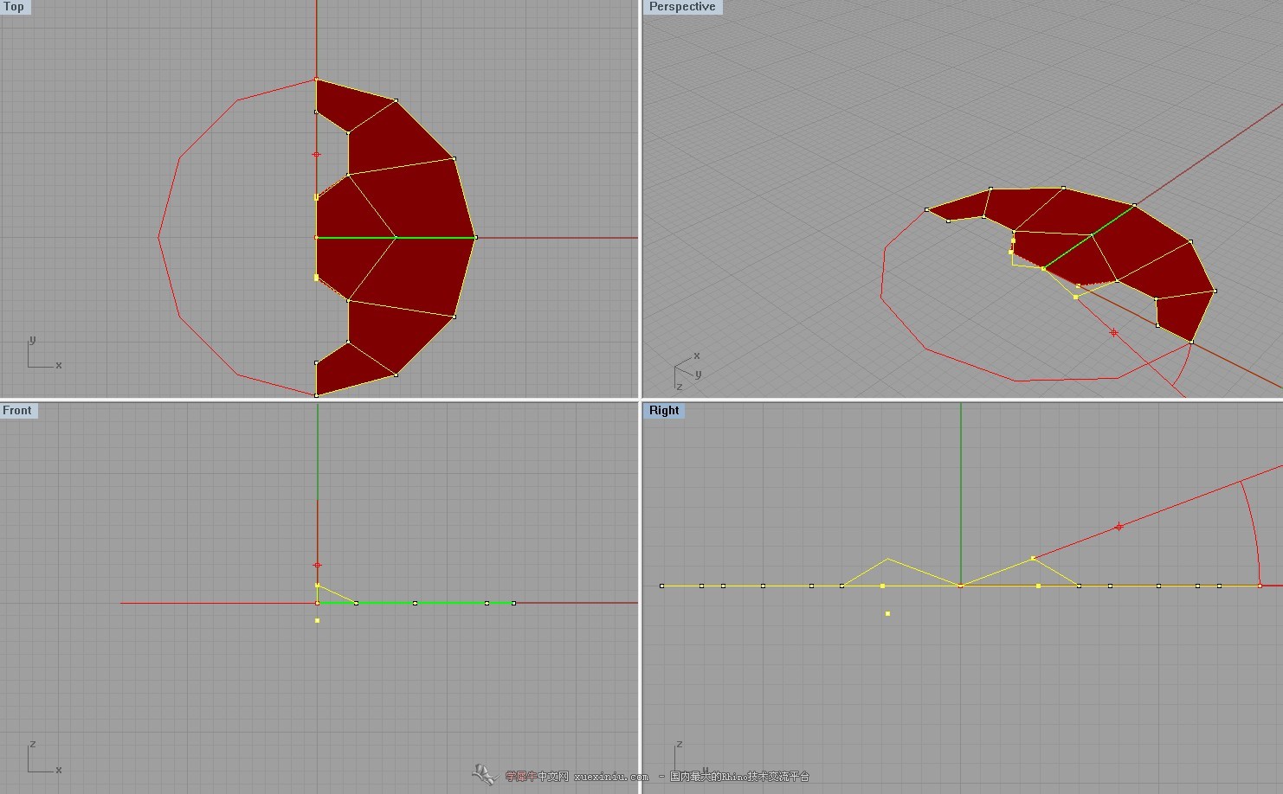The height and width of the screenshot is (794, 1283).
Task: Click the Right viewport title label
Action: [664, 411]
